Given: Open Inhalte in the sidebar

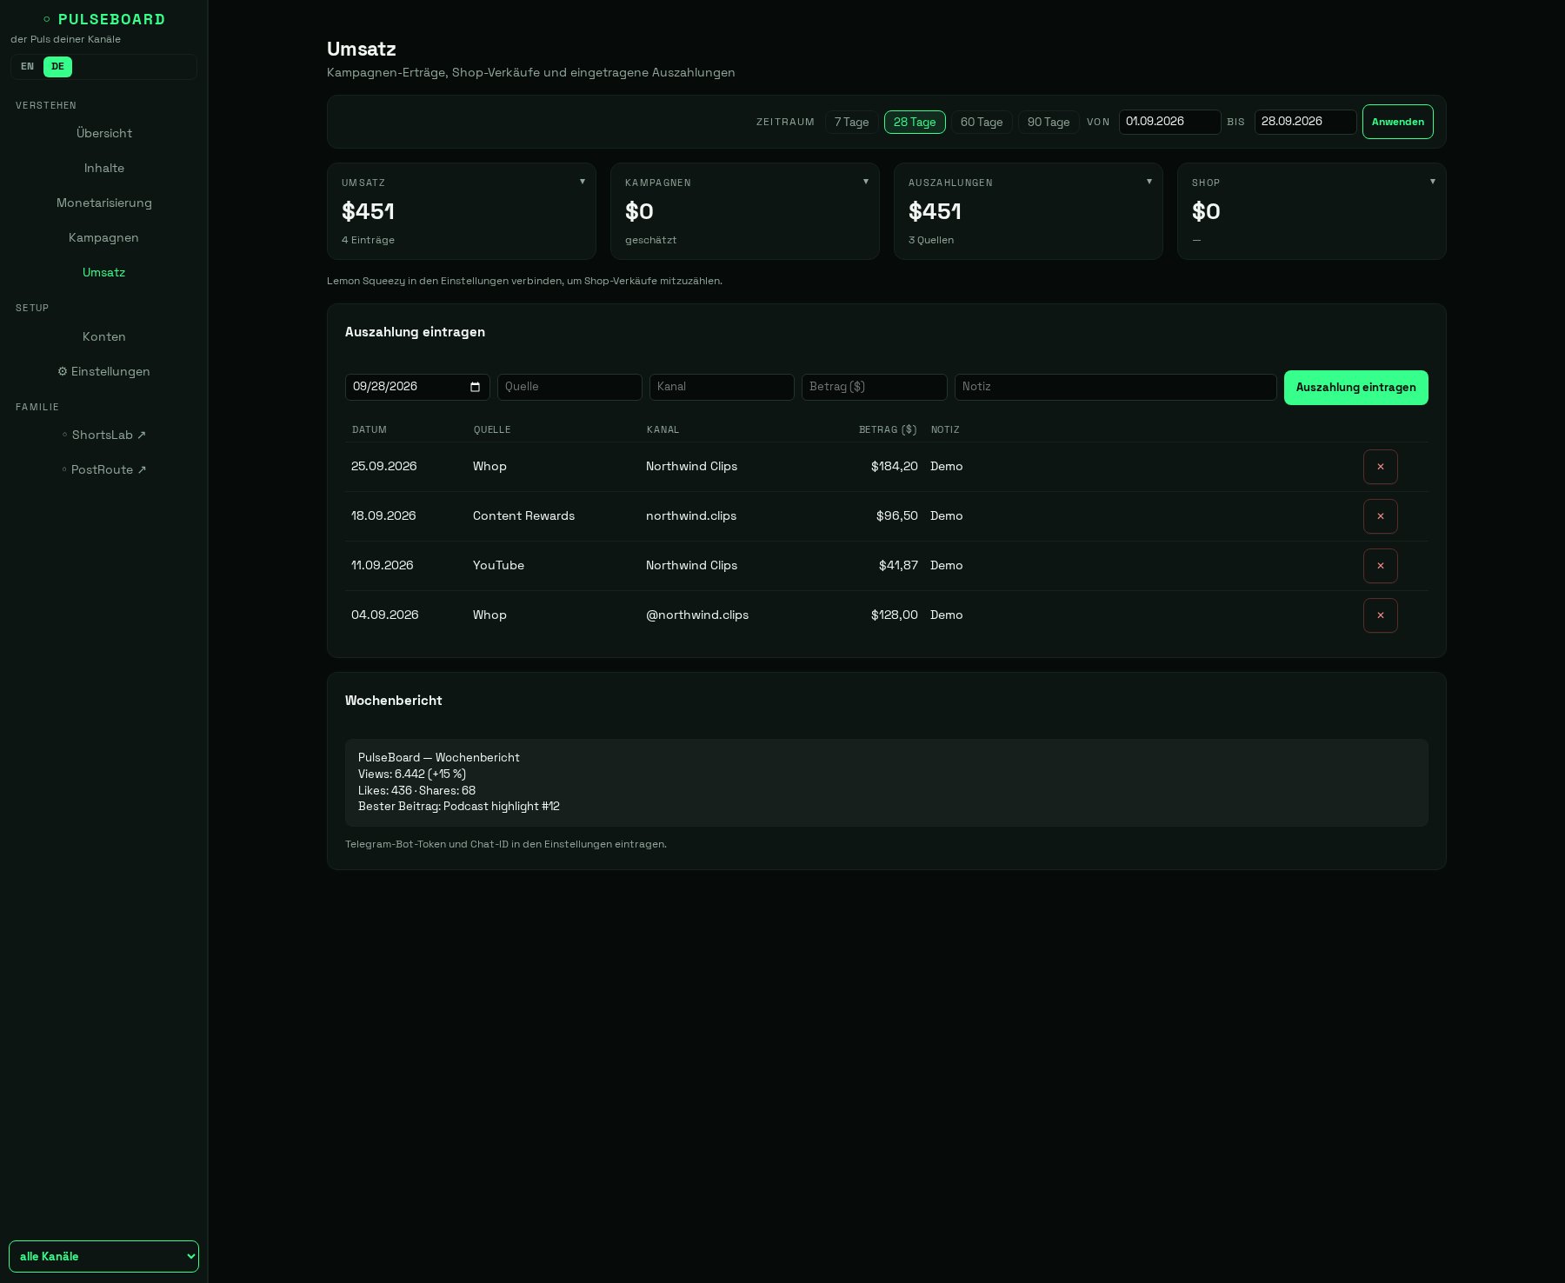Looking at the screenshot, I should coord(104,168).
